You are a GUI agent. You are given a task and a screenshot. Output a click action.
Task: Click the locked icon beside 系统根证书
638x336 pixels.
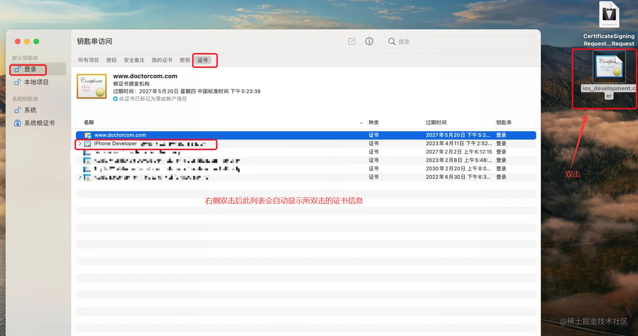[x=17, y=123]
